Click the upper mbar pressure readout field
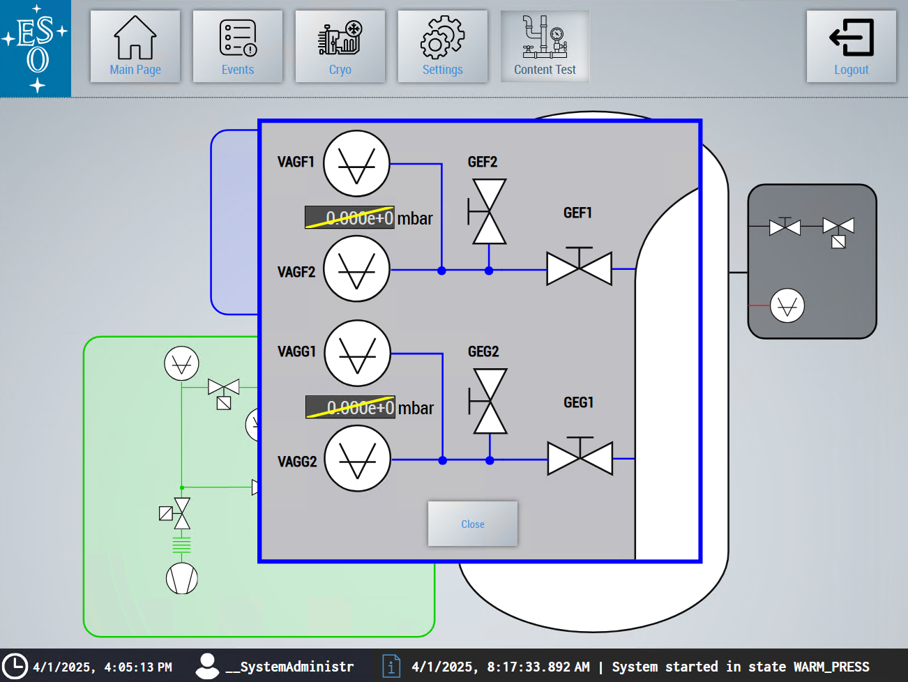 point(349,218)
